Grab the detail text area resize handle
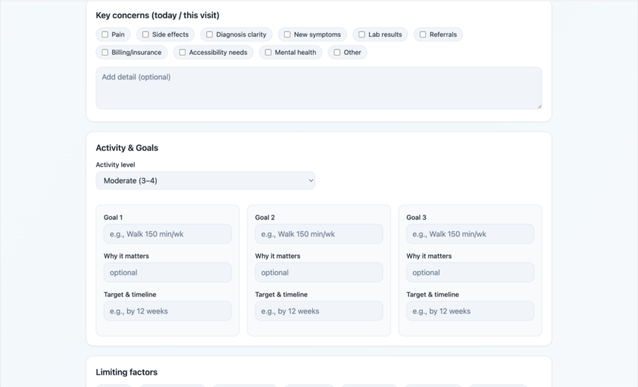The height and width of the screenshot is (387, 638). click(539, 106)
